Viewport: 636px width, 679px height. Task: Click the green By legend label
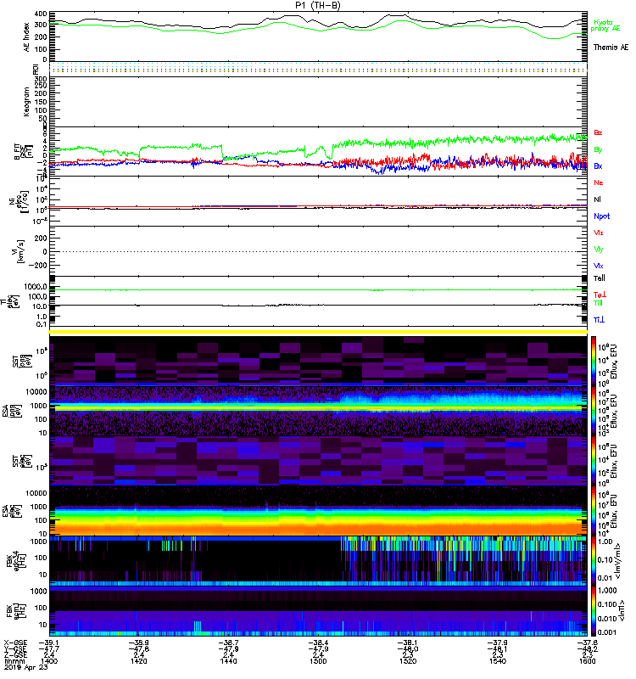point(598,149)
